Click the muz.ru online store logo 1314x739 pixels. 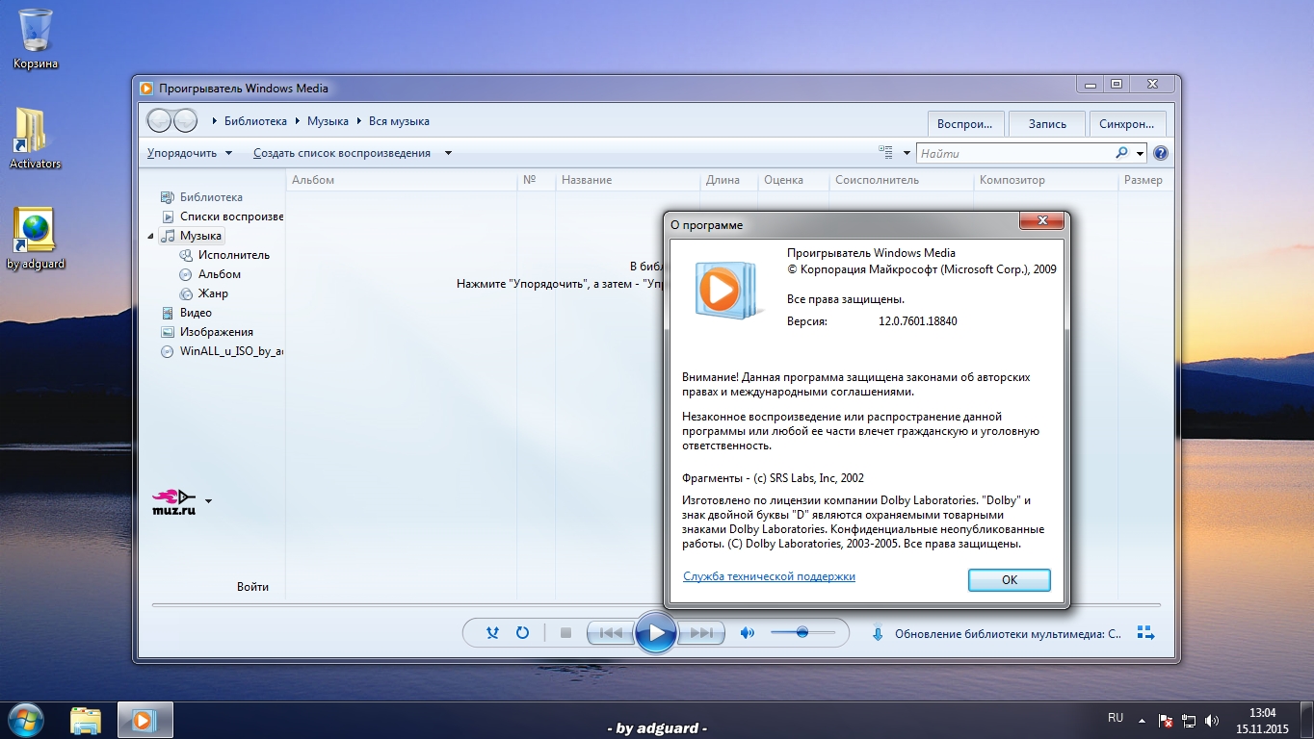(174, 501)
